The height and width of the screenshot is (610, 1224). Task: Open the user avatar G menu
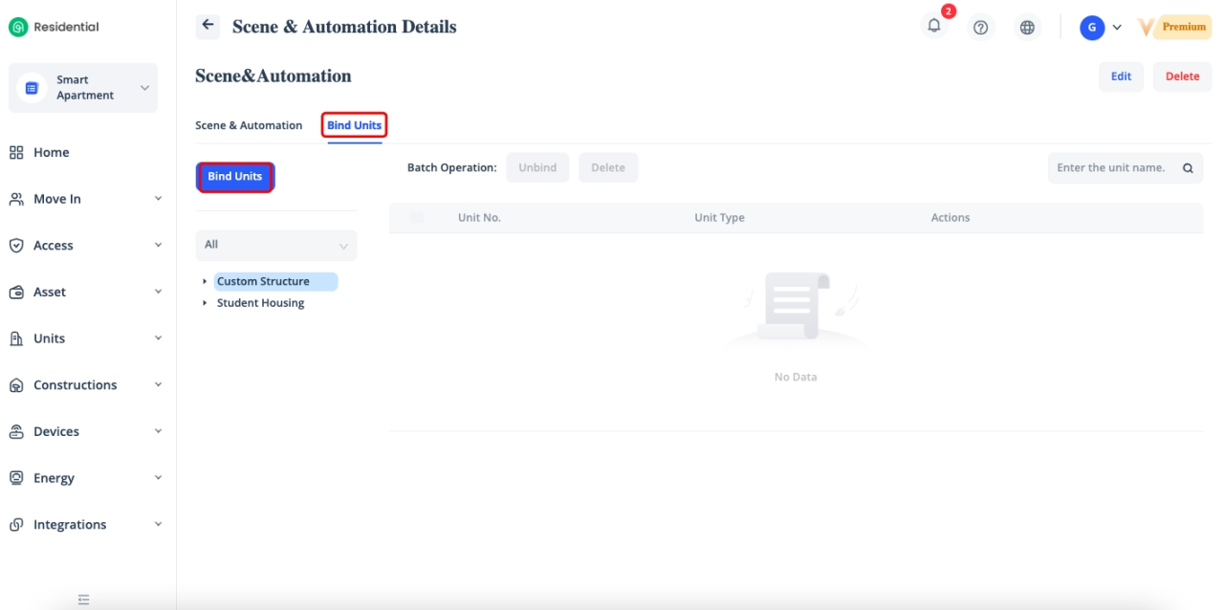(1092, 28)
